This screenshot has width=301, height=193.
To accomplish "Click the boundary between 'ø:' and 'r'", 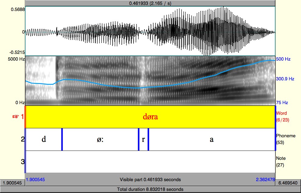I will tap(139, 139).
